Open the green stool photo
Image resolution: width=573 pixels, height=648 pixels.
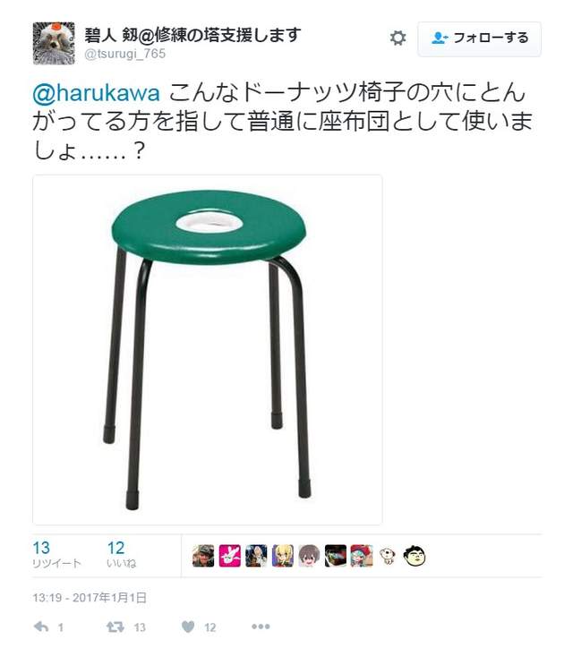pyautogui.click(x=208, y=350)
